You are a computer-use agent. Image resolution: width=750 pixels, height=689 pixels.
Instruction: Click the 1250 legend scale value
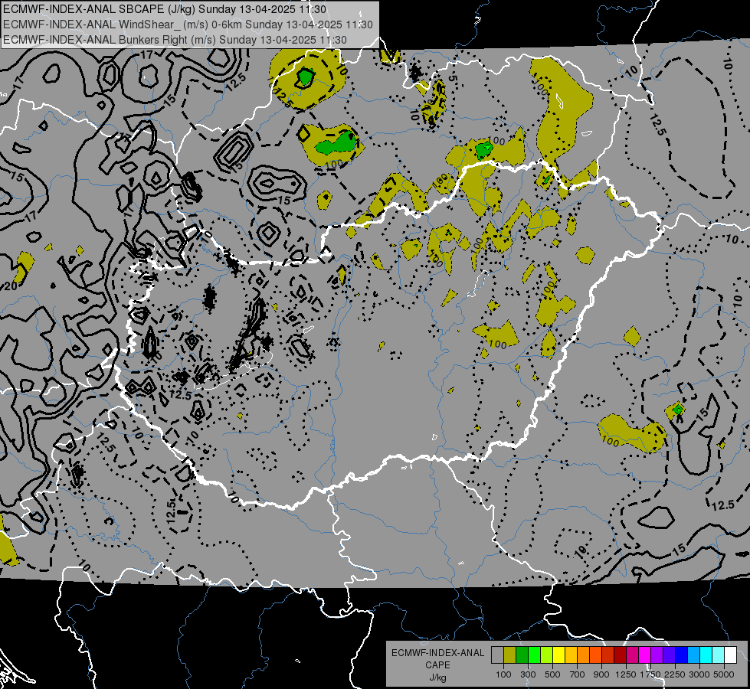coord(626,674)
